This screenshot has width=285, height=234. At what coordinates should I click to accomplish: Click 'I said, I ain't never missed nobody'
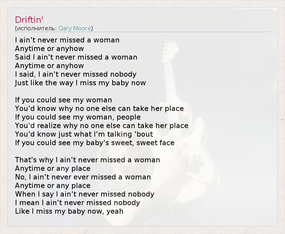point(76,74)
